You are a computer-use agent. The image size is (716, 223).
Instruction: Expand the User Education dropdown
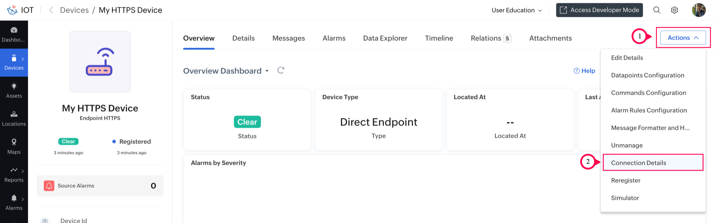517,10
